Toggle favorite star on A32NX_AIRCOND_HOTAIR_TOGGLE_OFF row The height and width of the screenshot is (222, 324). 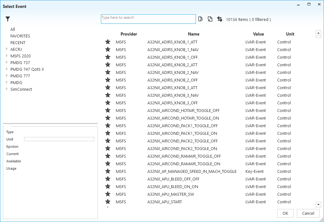[108, 110]
